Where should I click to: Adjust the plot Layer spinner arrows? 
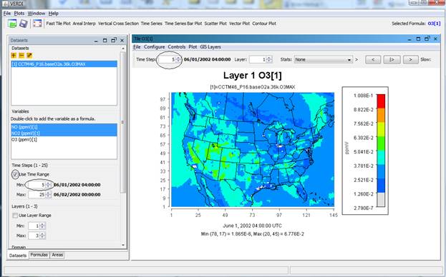coord(268,59)
